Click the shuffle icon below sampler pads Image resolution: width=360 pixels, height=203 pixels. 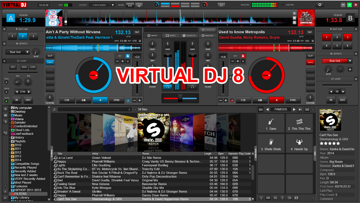(x=275, y=198)
